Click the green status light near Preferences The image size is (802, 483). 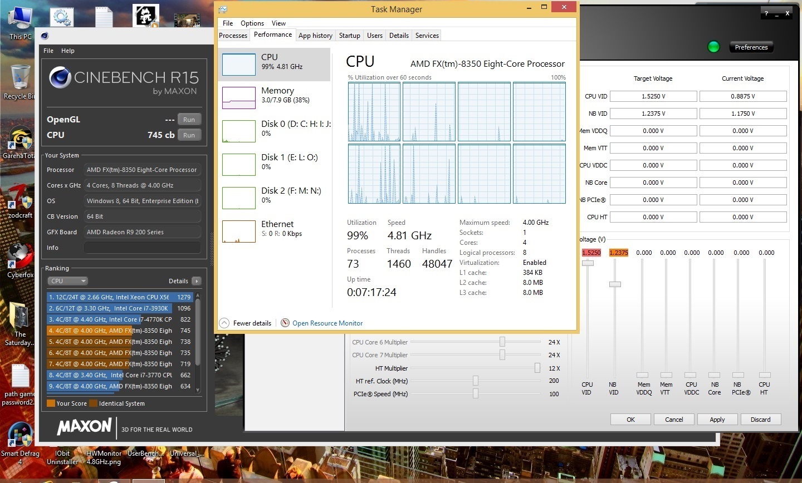tap(713, 47)
